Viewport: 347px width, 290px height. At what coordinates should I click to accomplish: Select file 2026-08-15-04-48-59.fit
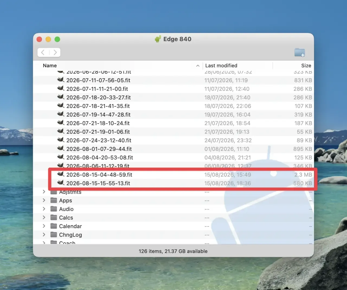(x=99, y=175)
